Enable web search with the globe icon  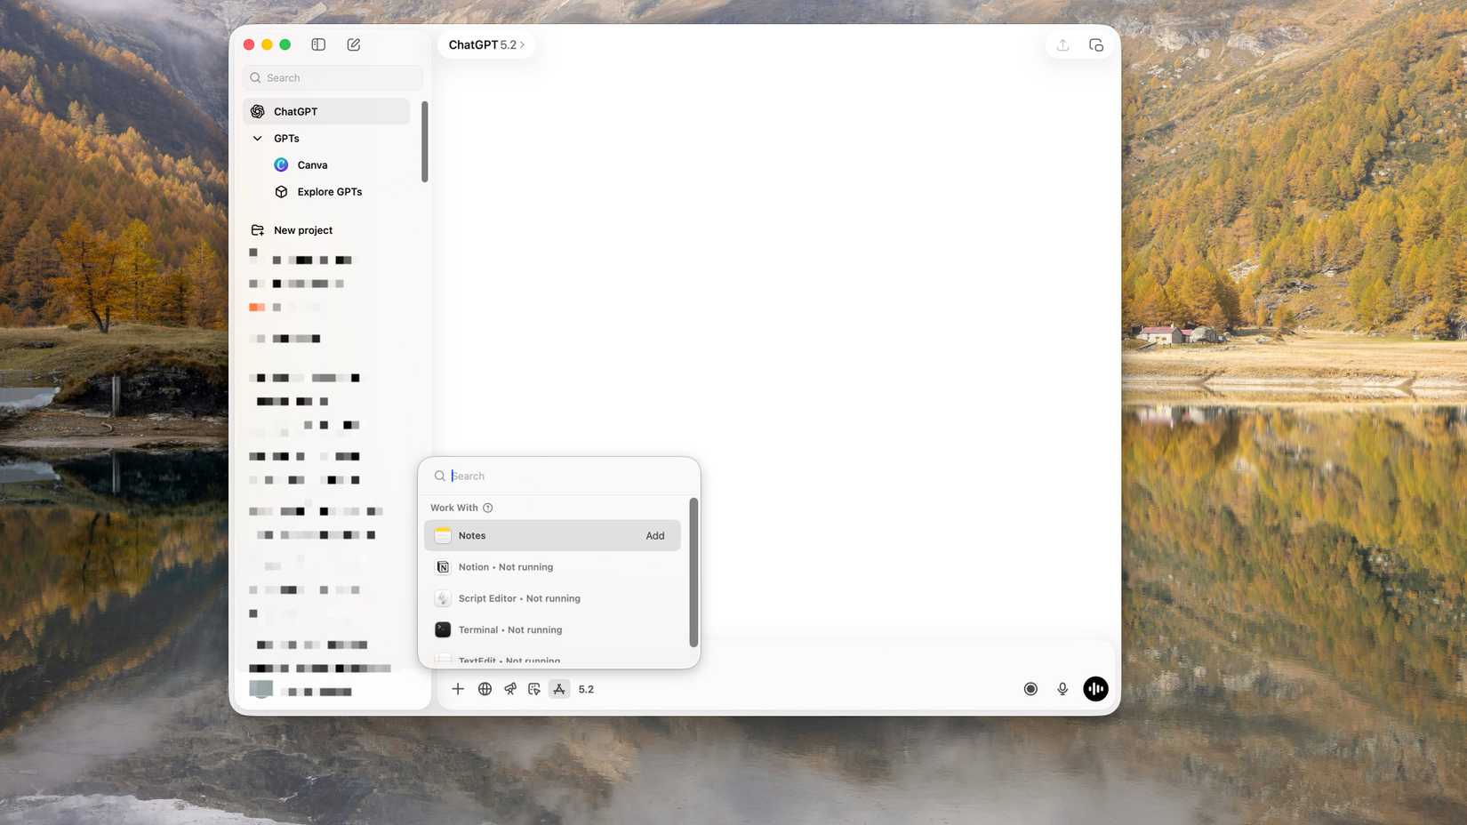point(485,688)
